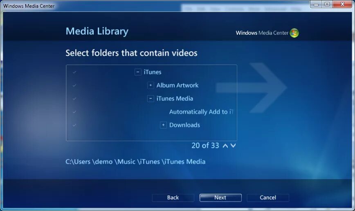Tick the checkbox for iTunes Media

(74, 99)
